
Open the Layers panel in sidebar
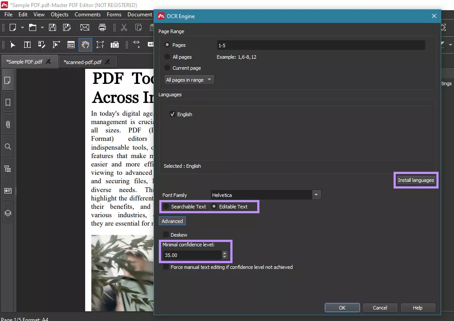(7, 212)
